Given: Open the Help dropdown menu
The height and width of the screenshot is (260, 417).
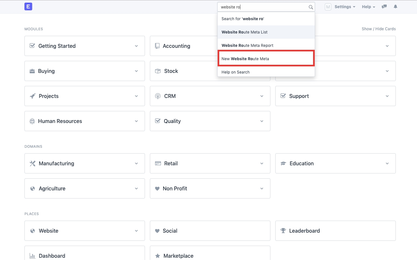Looking at the screenshot, I should click(368, 7).
